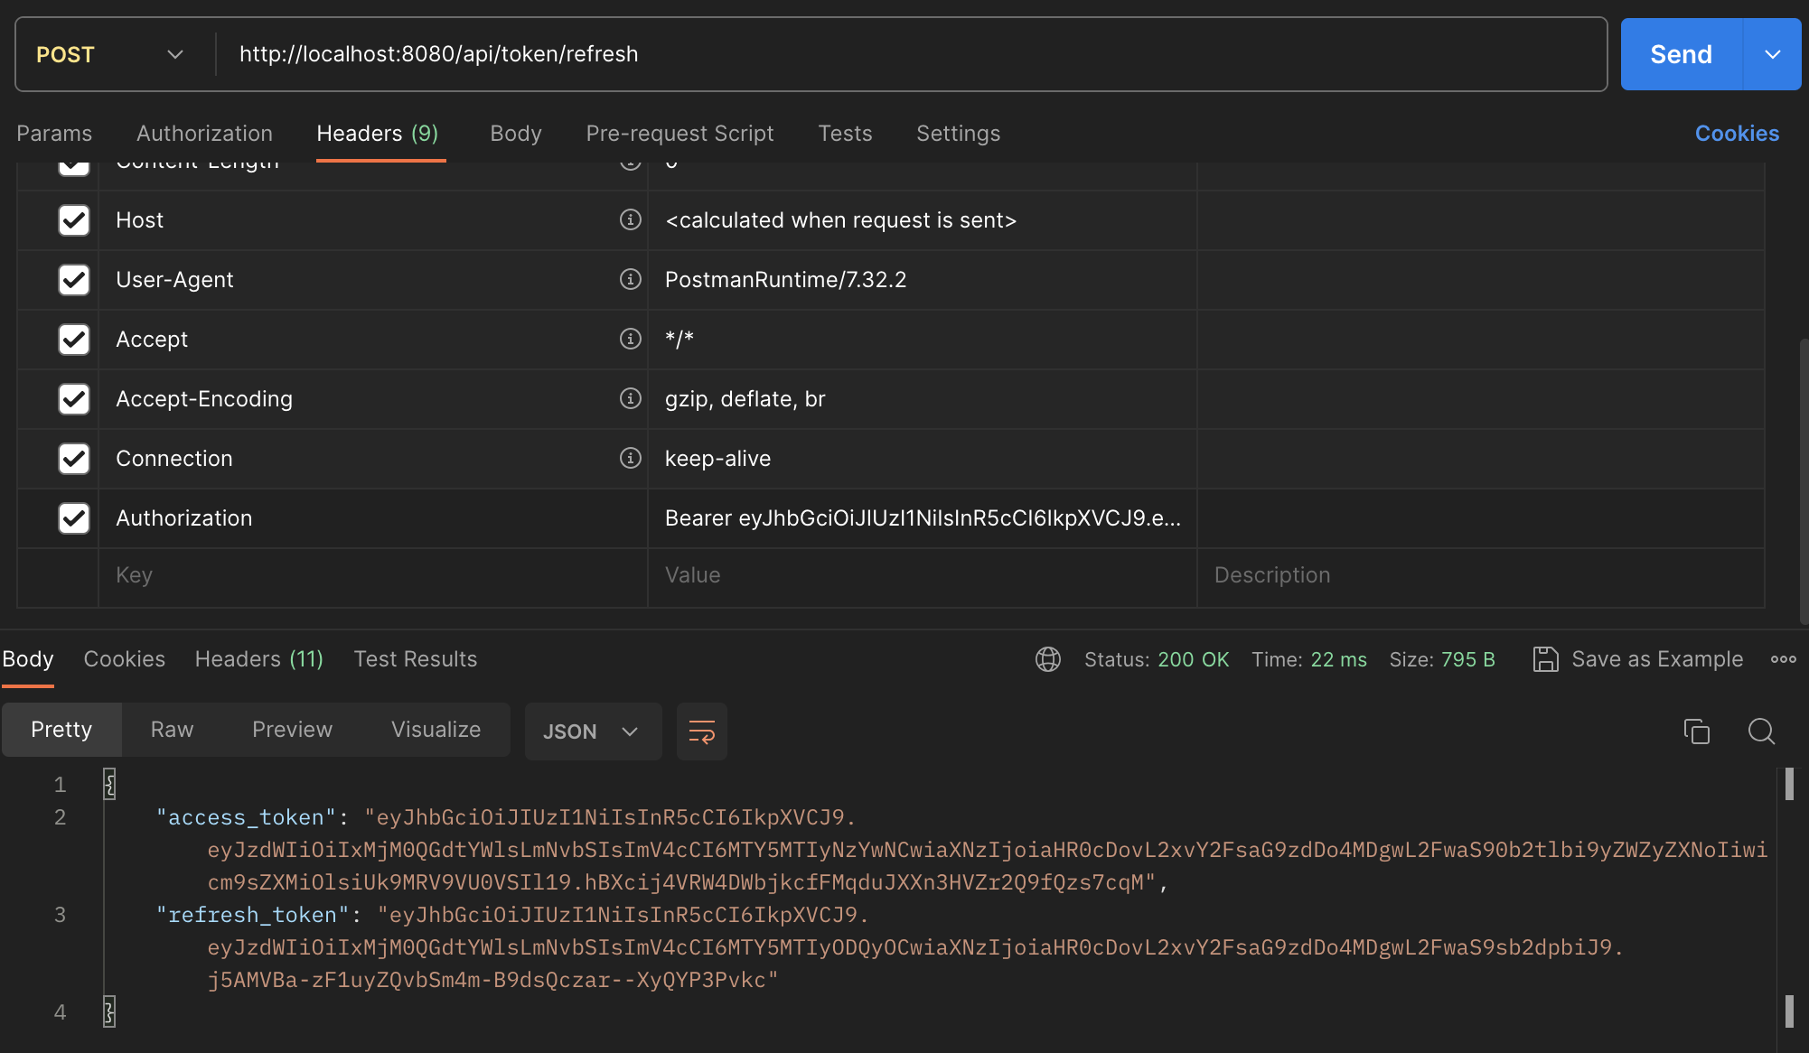Open the response Headers (11) tab
This screenshot has height=1053, width=1809.
pyautogui.click(x=258, y=659)
